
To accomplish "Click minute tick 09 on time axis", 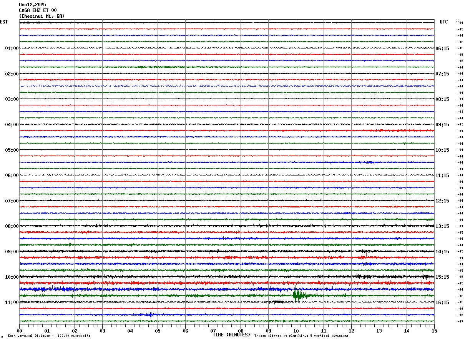I will point(268,331).
